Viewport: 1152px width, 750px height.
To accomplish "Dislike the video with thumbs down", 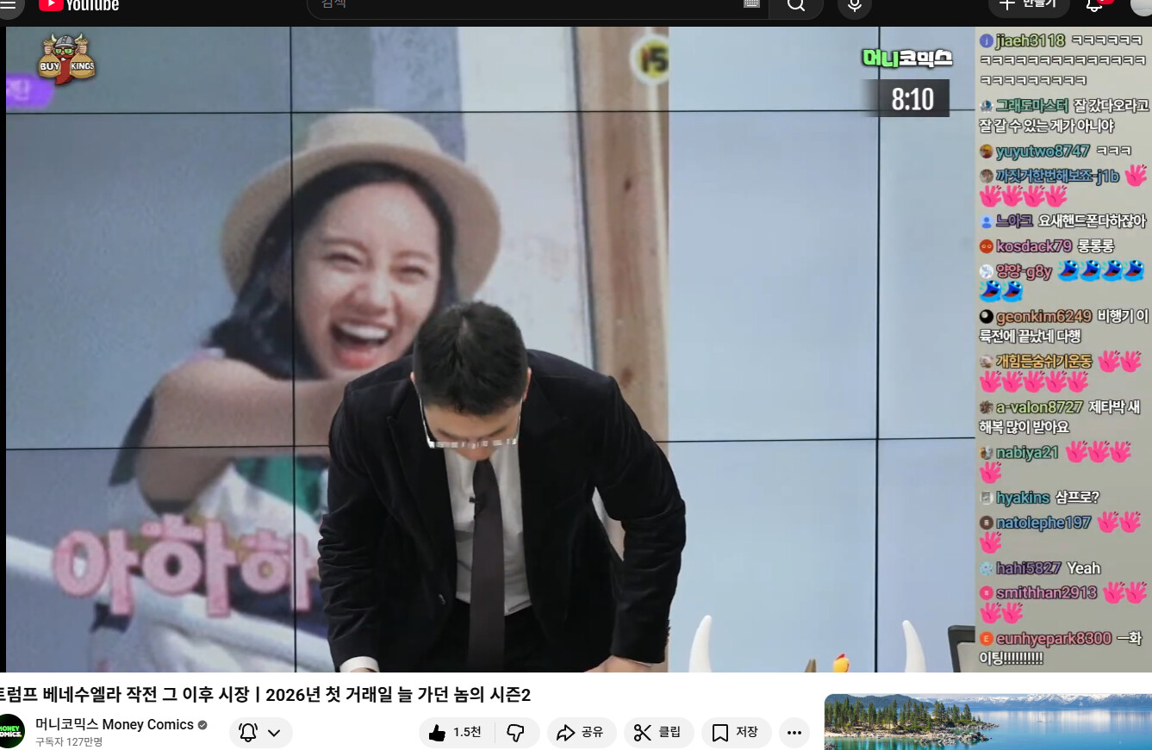I will click(x=517, y=733).
